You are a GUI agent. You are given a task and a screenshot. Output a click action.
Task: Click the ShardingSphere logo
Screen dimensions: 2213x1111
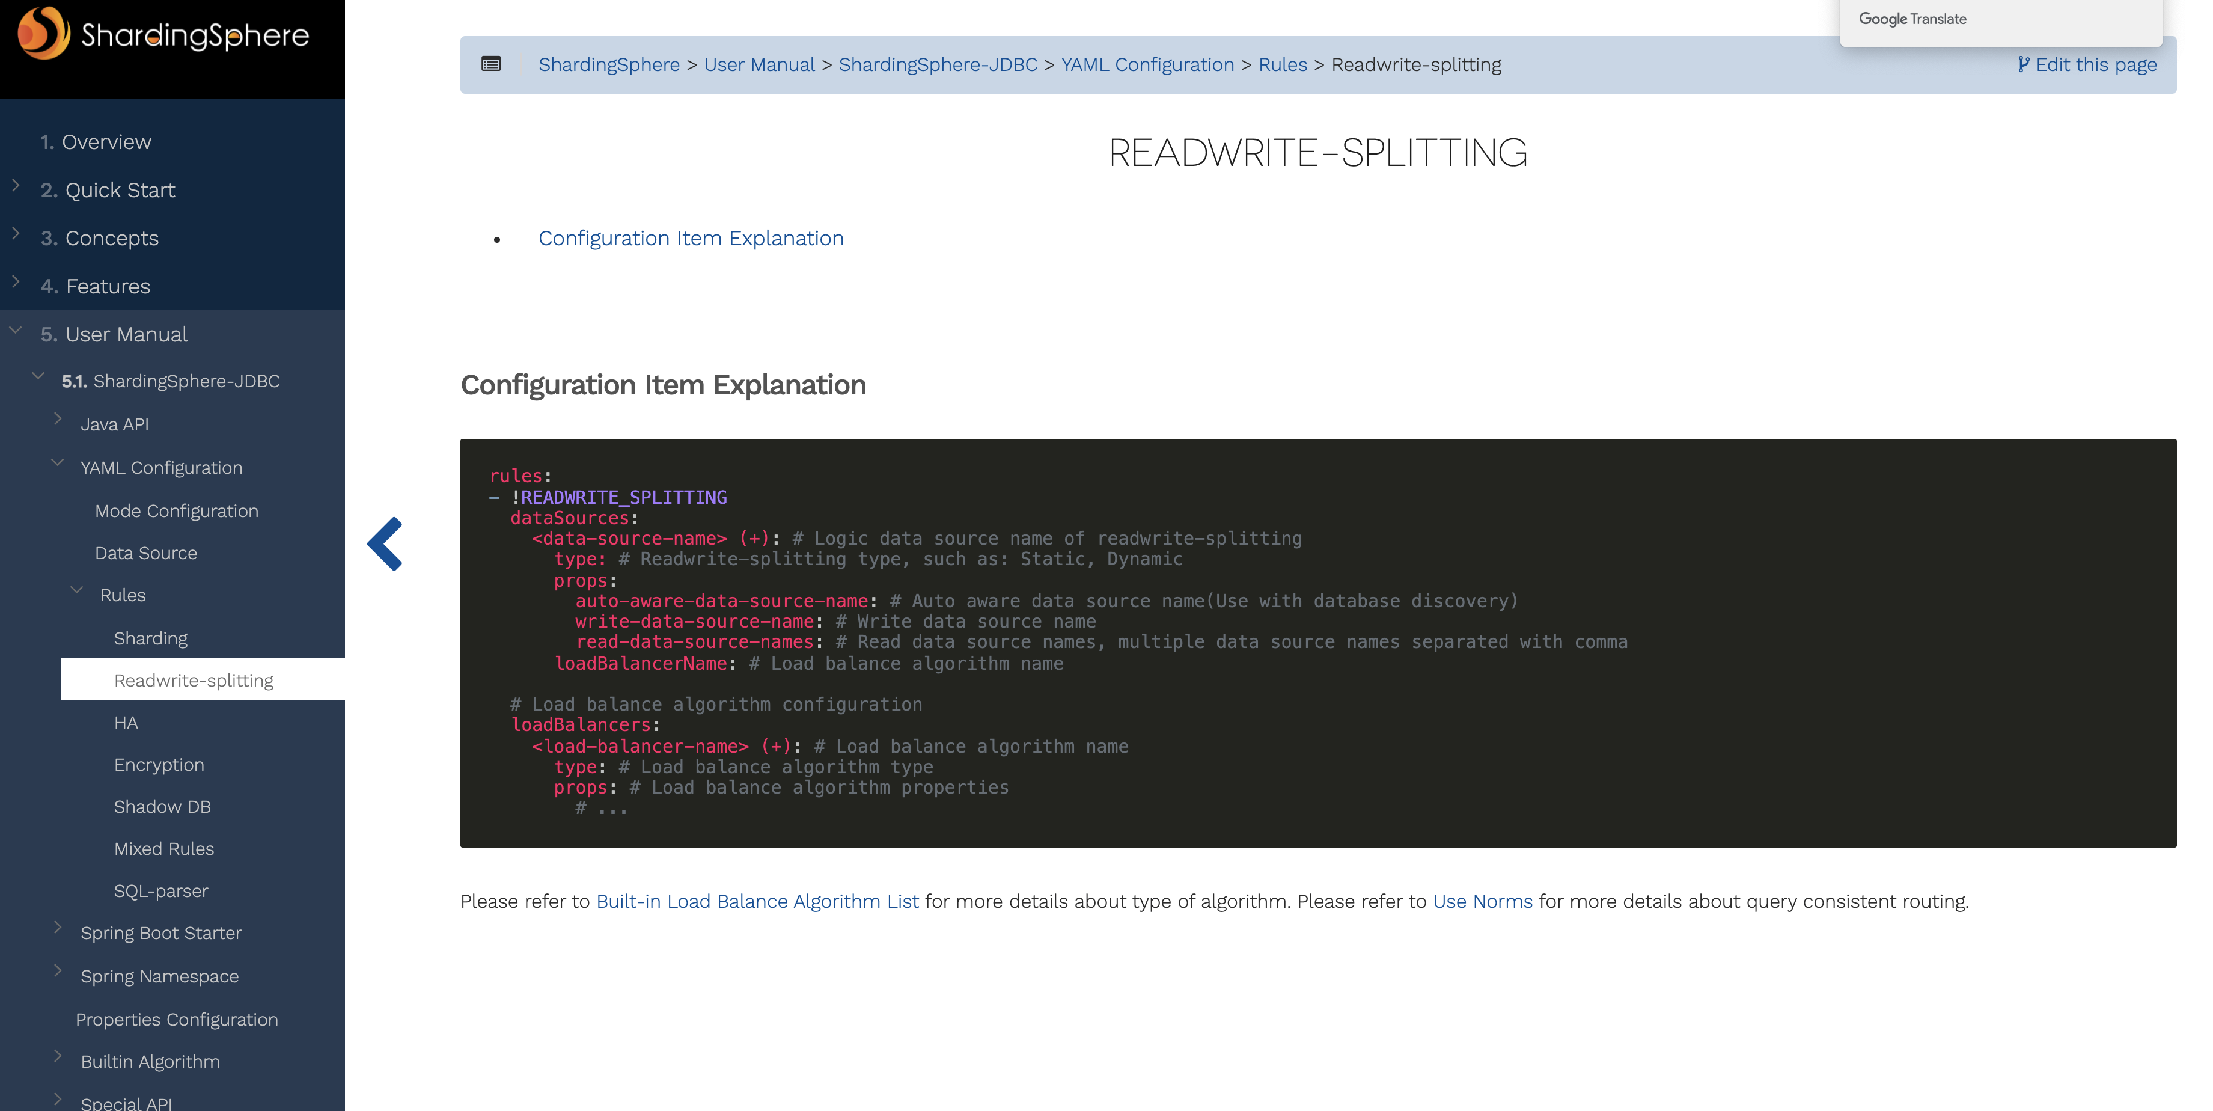point(163,34)
